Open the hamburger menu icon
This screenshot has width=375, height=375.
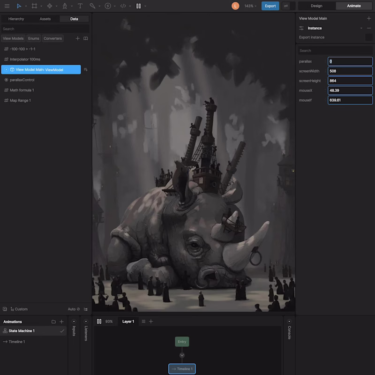tap(7, 6)
